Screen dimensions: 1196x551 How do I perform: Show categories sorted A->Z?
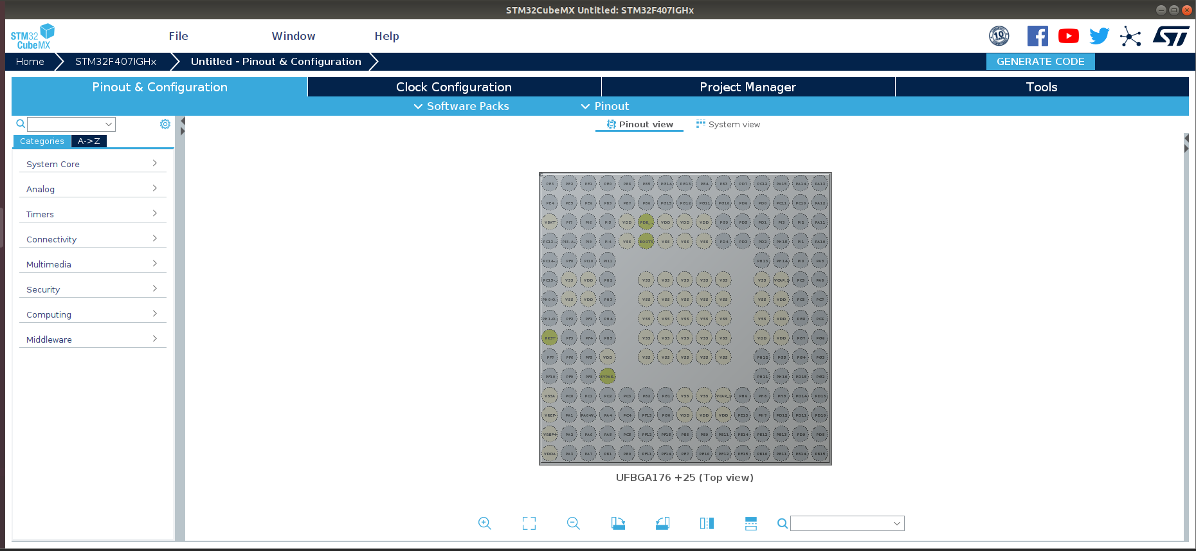pyautogui.click(x=89, y=141)
